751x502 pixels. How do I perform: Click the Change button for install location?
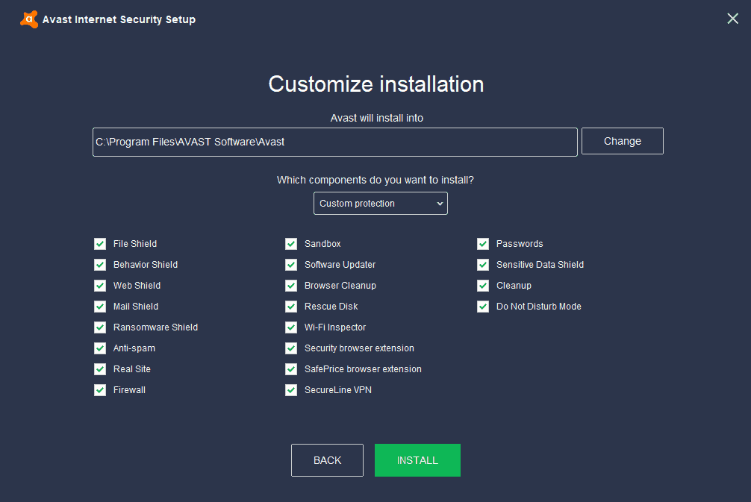622,141
